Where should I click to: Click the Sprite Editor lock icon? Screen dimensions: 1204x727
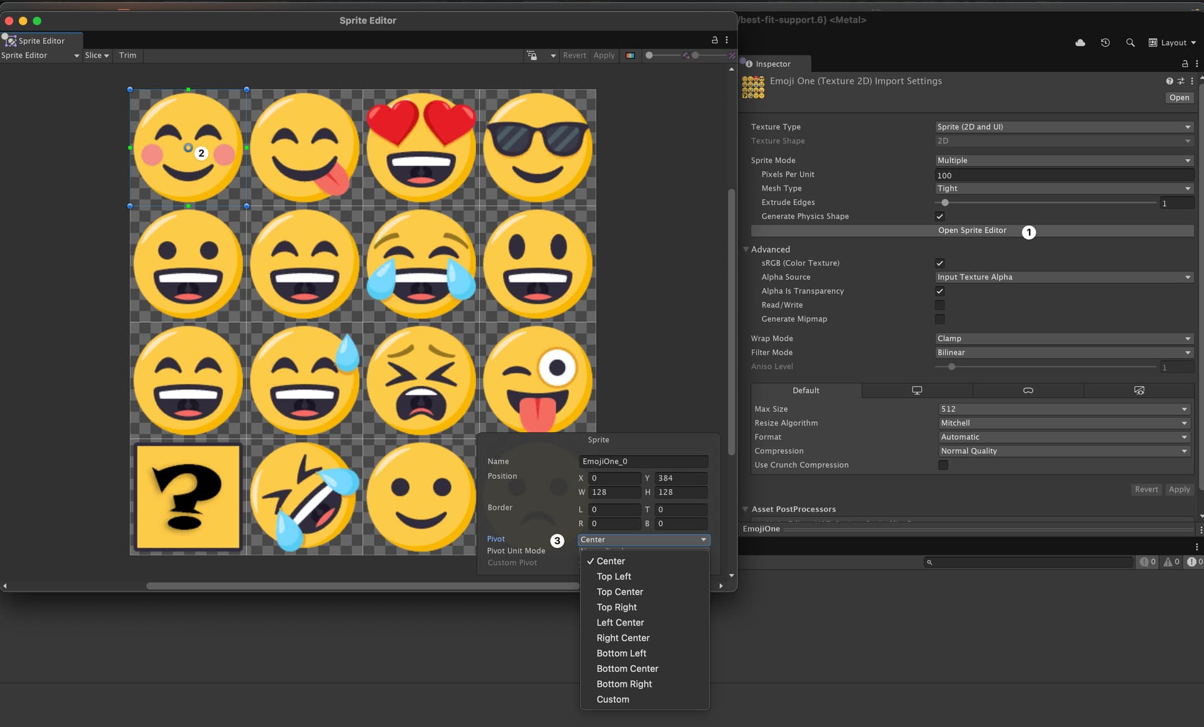point(714,39)
